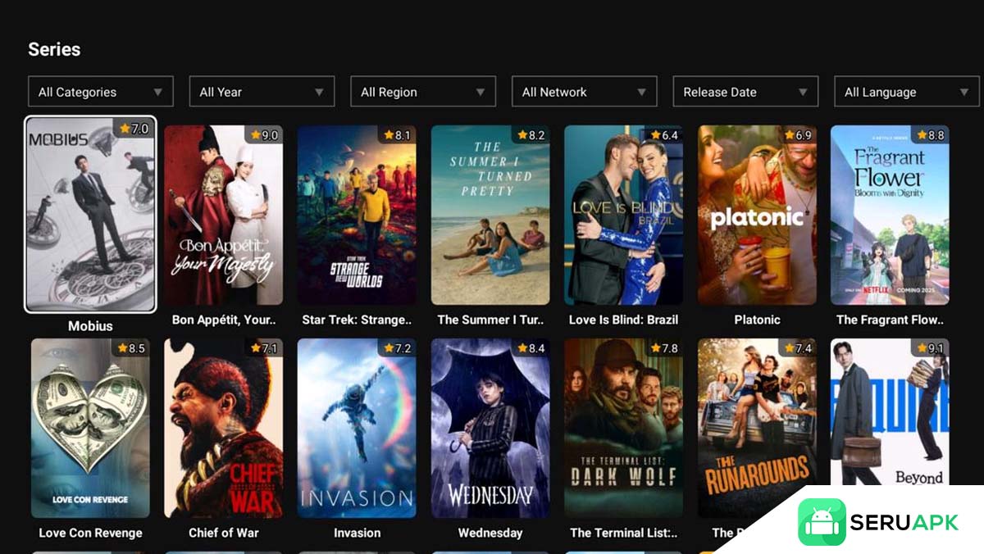Open The Terminal List: Dark Wolf poster
Viewport: 984px width, 554px height.
coord(623,428)
